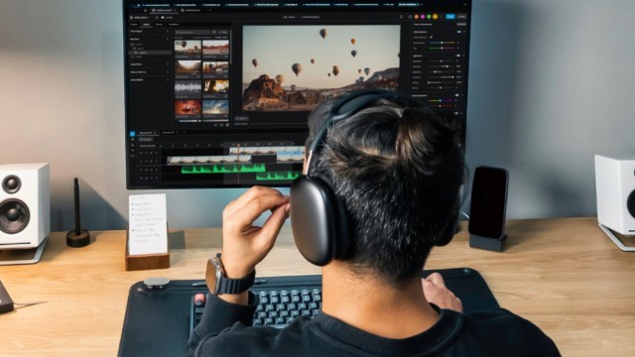This screenshot has width=635, height=357.
Task: Select the red desert landscape thumbnail in media bin
Action: [x=216, y=48]
